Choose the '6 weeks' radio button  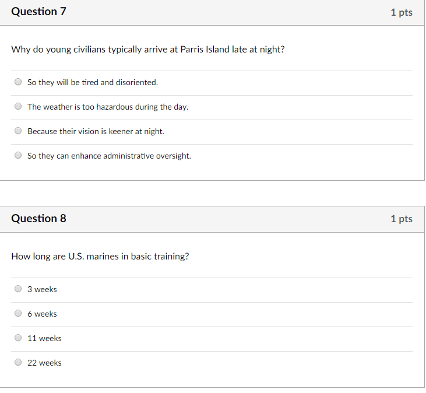[x=18, y=313]
